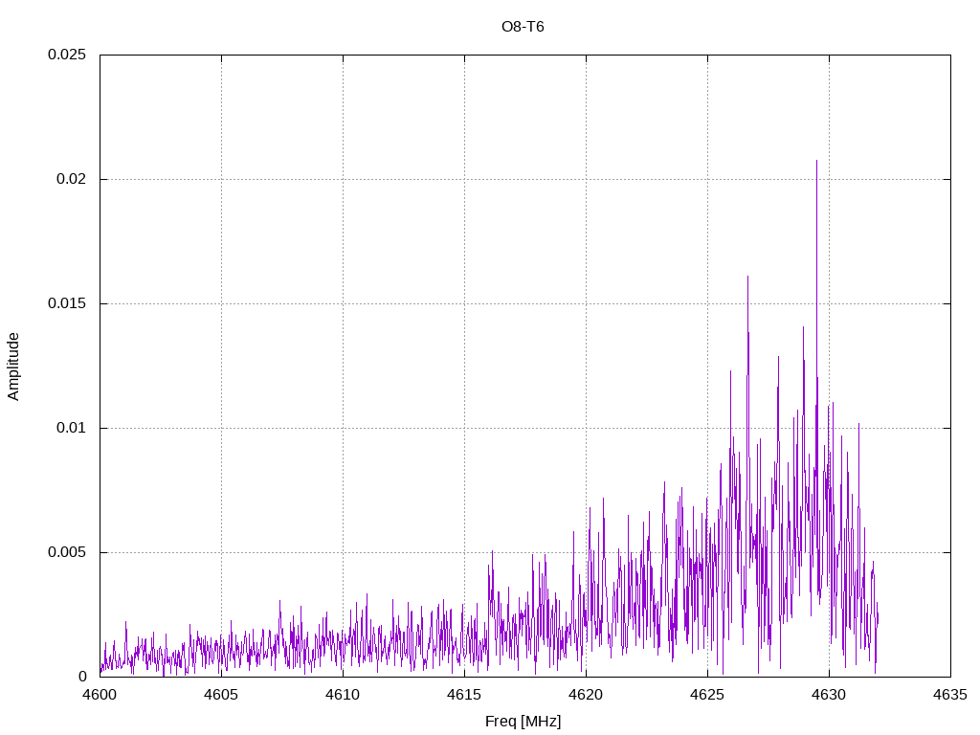Image resolution: width=980 pixels, height=735 pixels.
Task: Click the Freq [MHz] x-axis label
Action: point(523,722)
